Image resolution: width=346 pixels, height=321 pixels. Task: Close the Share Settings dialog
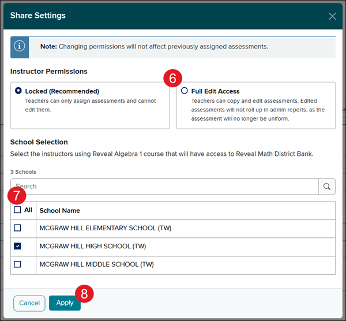(332, 16)
